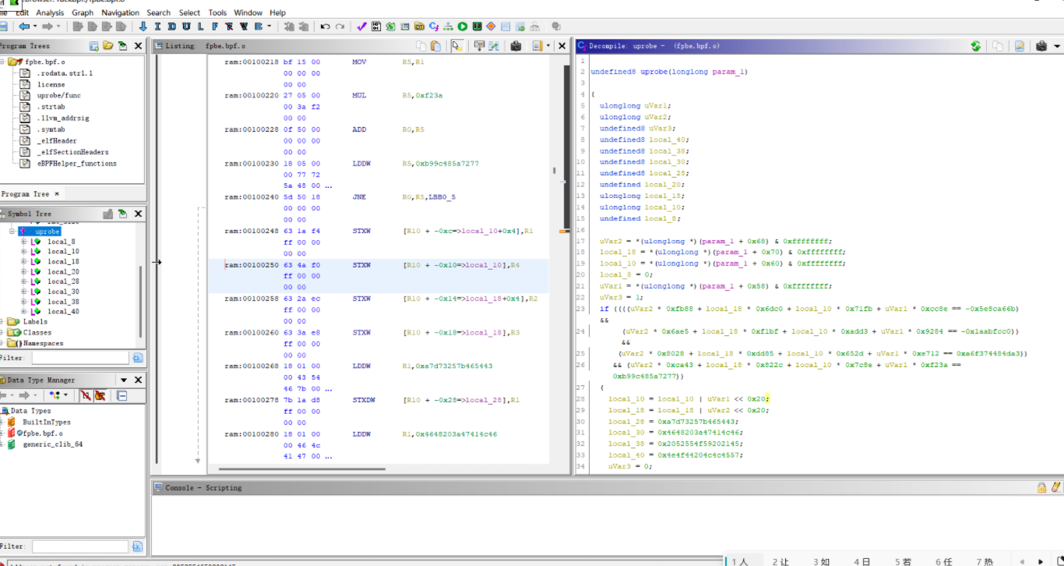Open dropdown next to the back arrow
This screenshot has height=566, width=1064.
[x=35, y=27]
